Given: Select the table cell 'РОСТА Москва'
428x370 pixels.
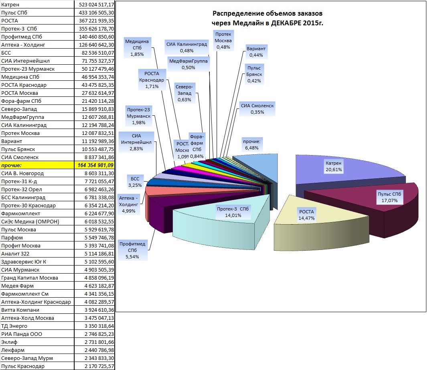Looking at the screenshot, I should point(37,93).
